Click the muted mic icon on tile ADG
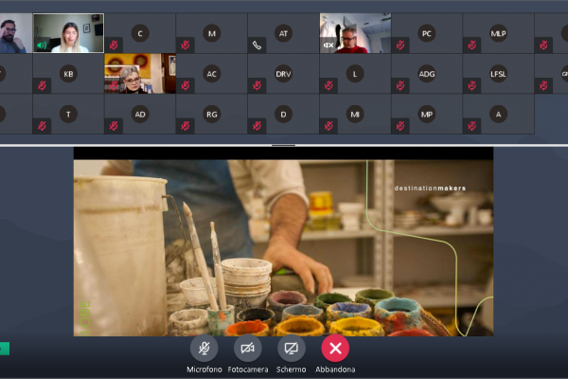The width and height of the screenshot is (568, 379). 400,85
